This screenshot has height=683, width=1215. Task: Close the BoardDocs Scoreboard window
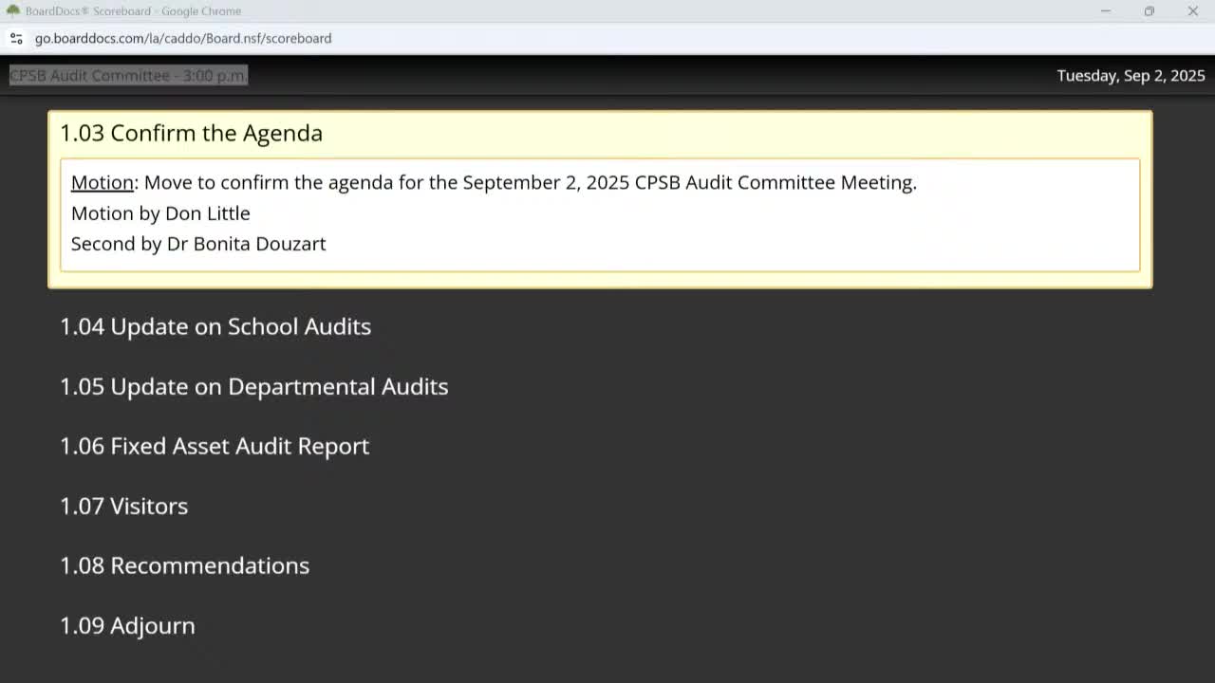(x=1192, y=11)
